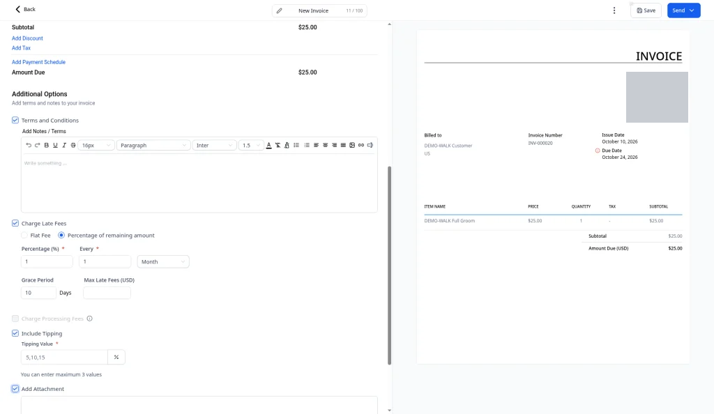Save the invoice
This screenshot has width=714, height=414.
[646, 10]
